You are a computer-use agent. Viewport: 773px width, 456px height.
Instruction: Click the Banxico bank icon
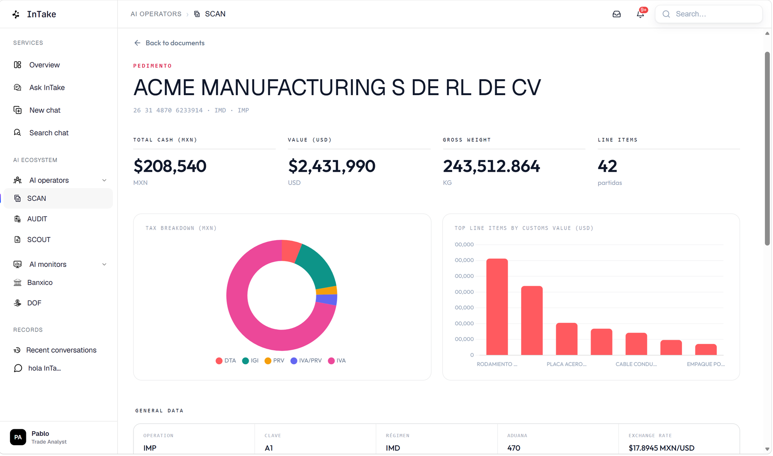point(18,283)
